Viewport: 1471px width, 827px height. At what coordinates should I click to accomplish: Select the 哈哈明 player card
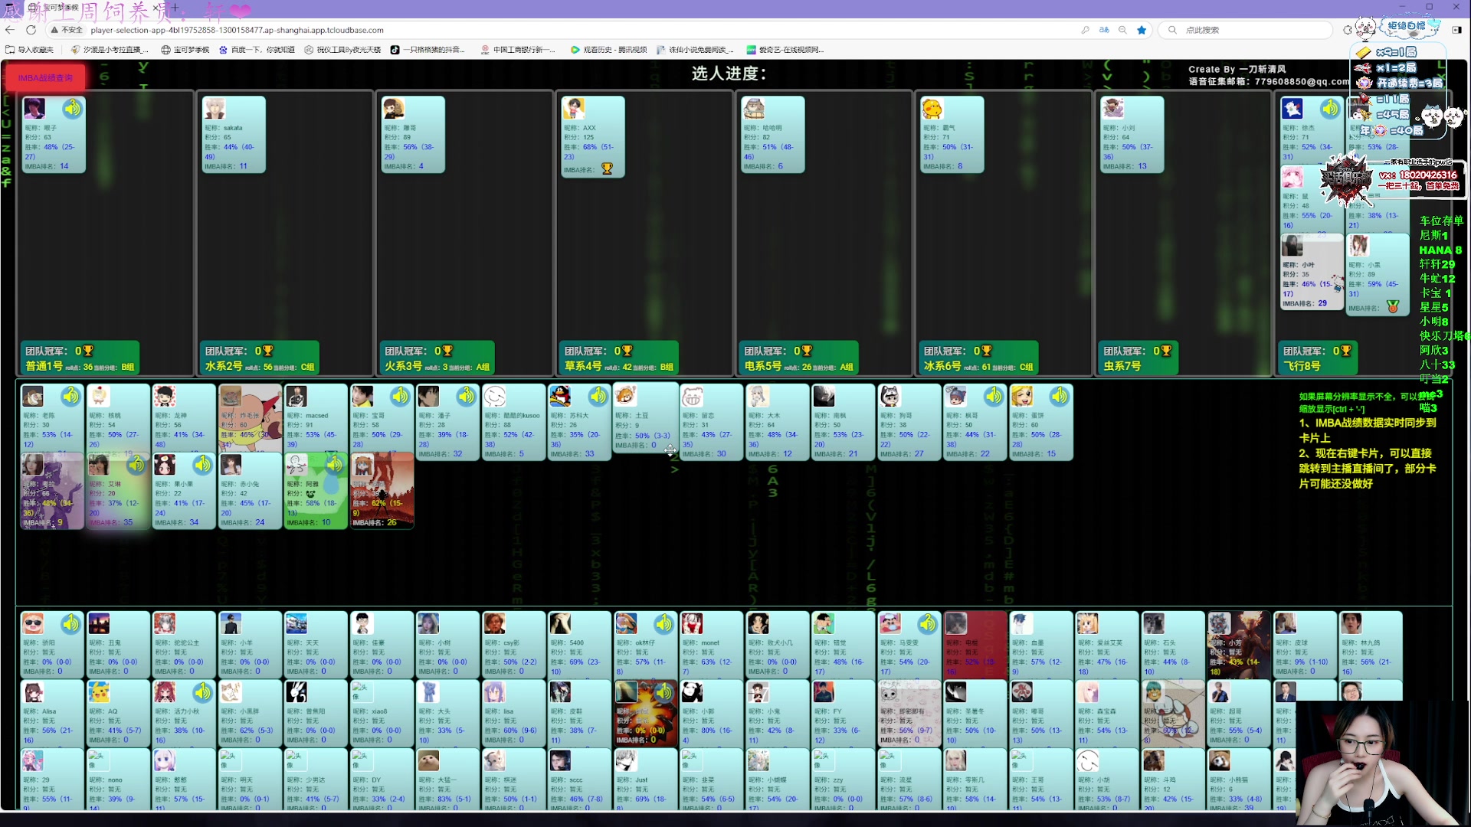(773, 134)
